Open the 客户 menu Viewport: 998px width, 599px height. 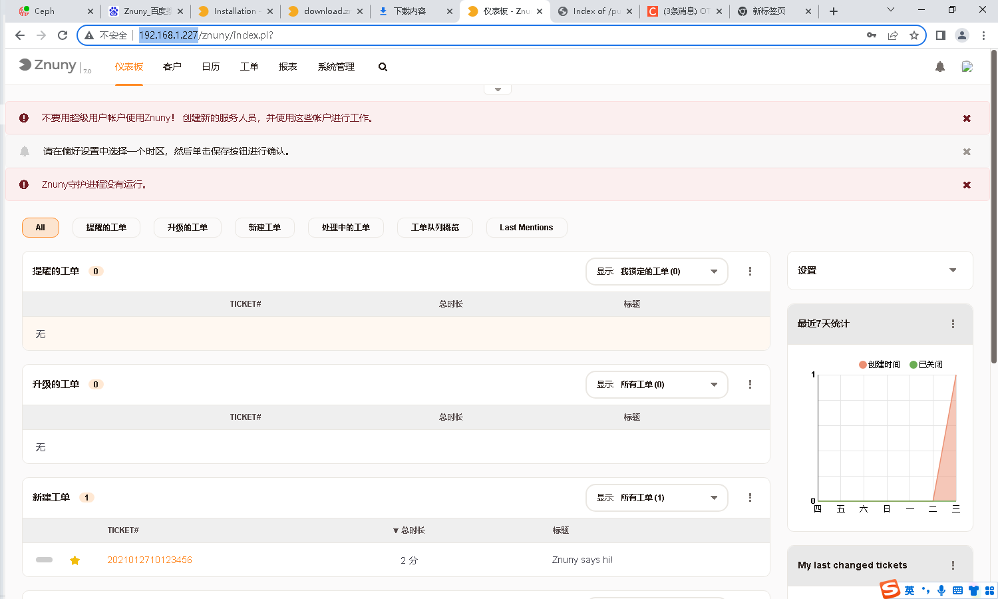pyautogui.click(x=172, y=67)
